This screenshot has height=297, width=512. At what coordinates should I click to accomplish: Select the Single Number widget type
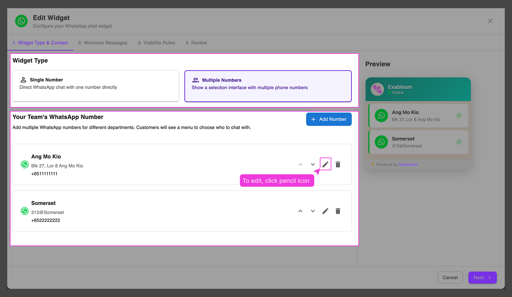click(x=95, y=86)
